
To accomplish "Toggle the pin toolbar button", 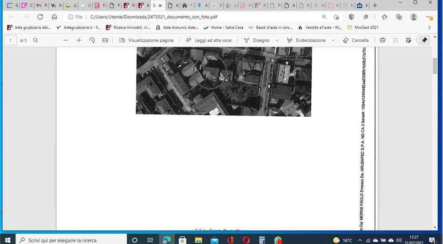I will 424,40.
